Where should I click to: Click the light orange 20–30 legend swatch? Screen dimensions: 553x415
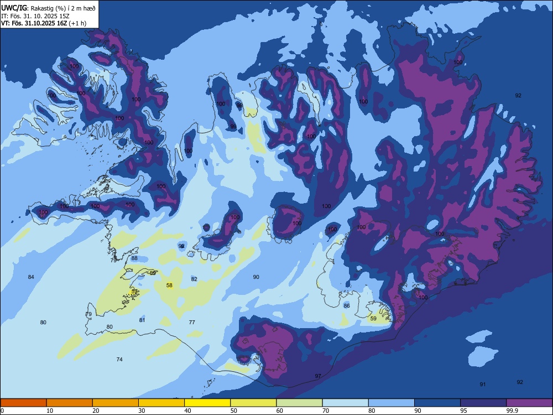116,403
